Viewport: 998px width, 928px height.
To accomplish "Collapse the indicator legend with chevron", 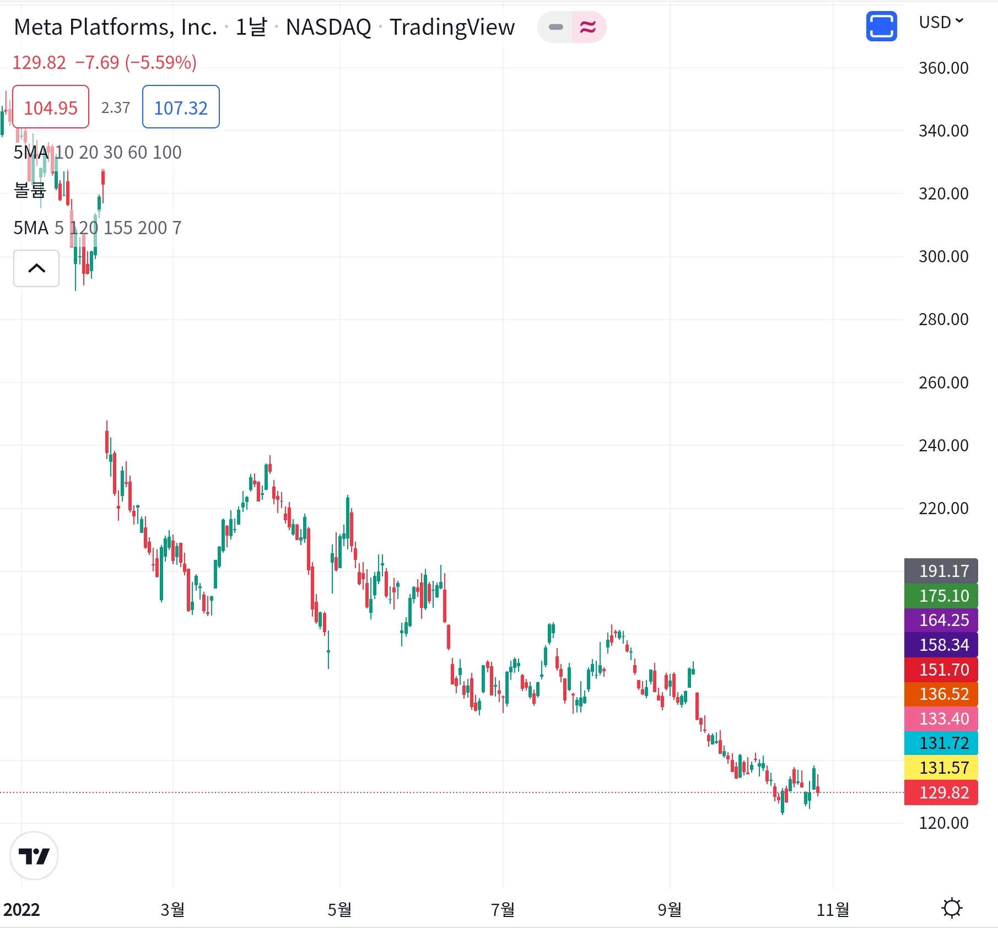I will point(36,268).
